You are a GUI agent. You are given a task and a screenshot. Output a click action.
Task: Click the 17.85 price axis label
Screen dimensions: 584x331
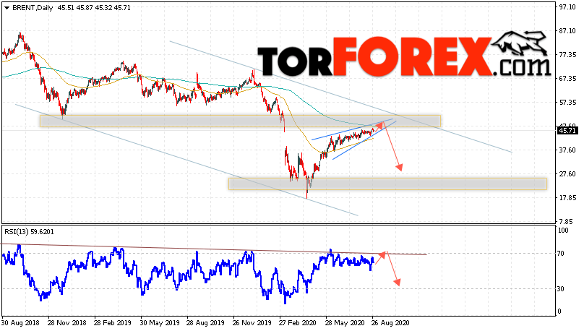(567, 198)
